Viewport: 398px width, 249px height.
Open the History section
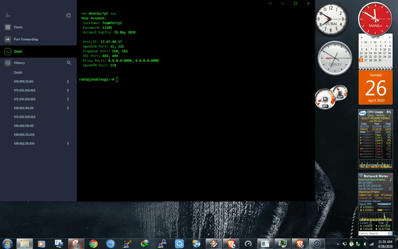pyautogui.click(x=19, y=63)
